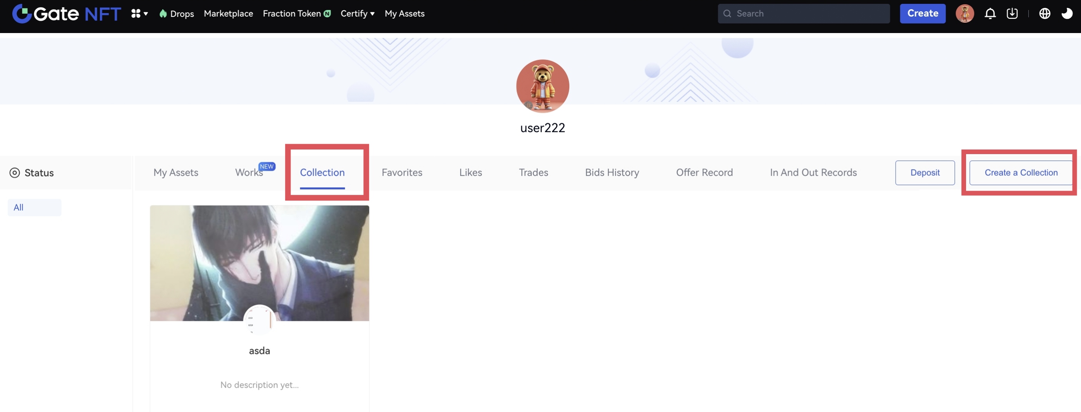Open the Works tab marked NEW

[249, 173]
